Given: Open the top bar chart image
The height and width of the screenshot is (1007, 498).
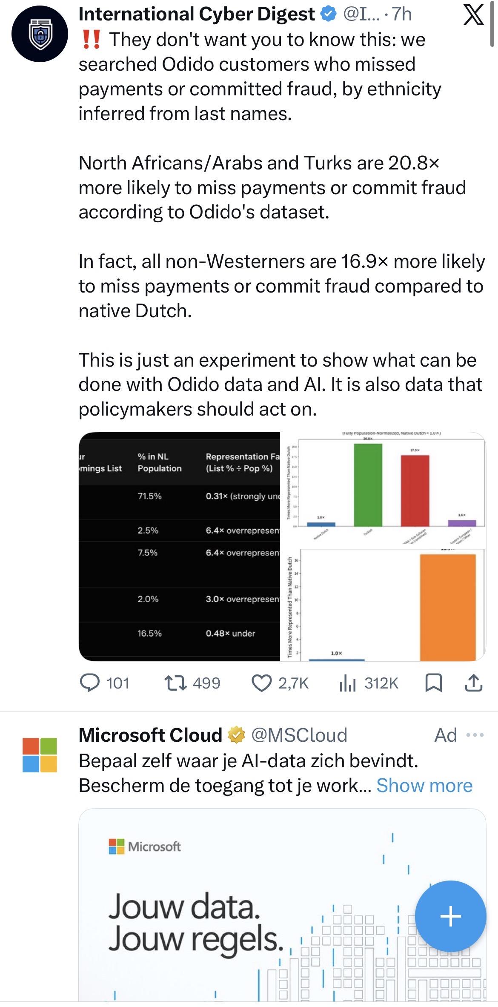Looking at the screenshot, I should coord(383,490).
